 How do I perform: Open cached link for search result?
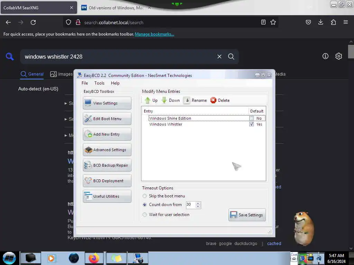274,244
